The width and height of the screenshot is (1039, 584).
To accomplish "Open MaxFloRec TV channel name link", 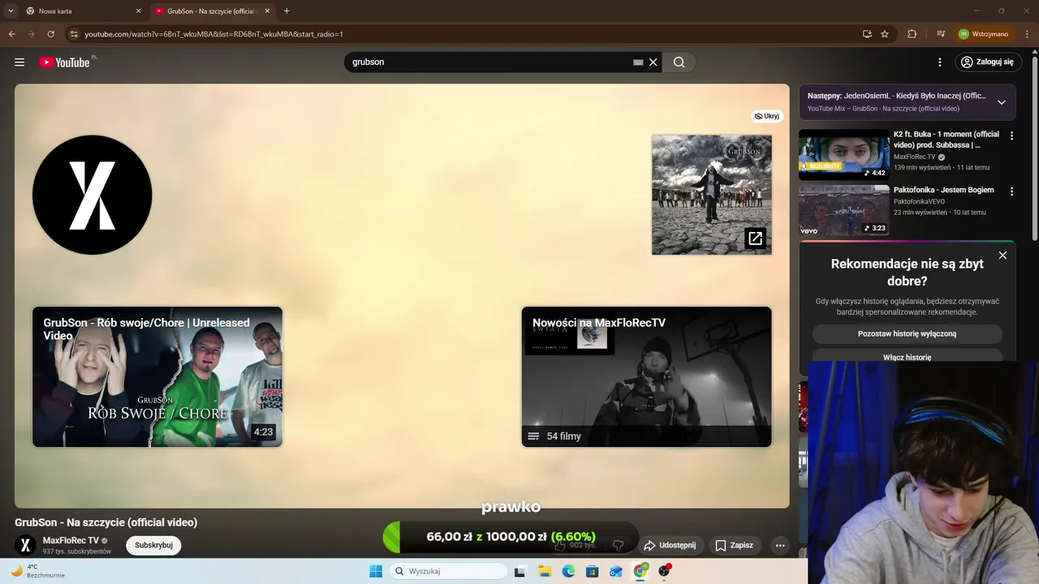I will [x=71, y=540].
